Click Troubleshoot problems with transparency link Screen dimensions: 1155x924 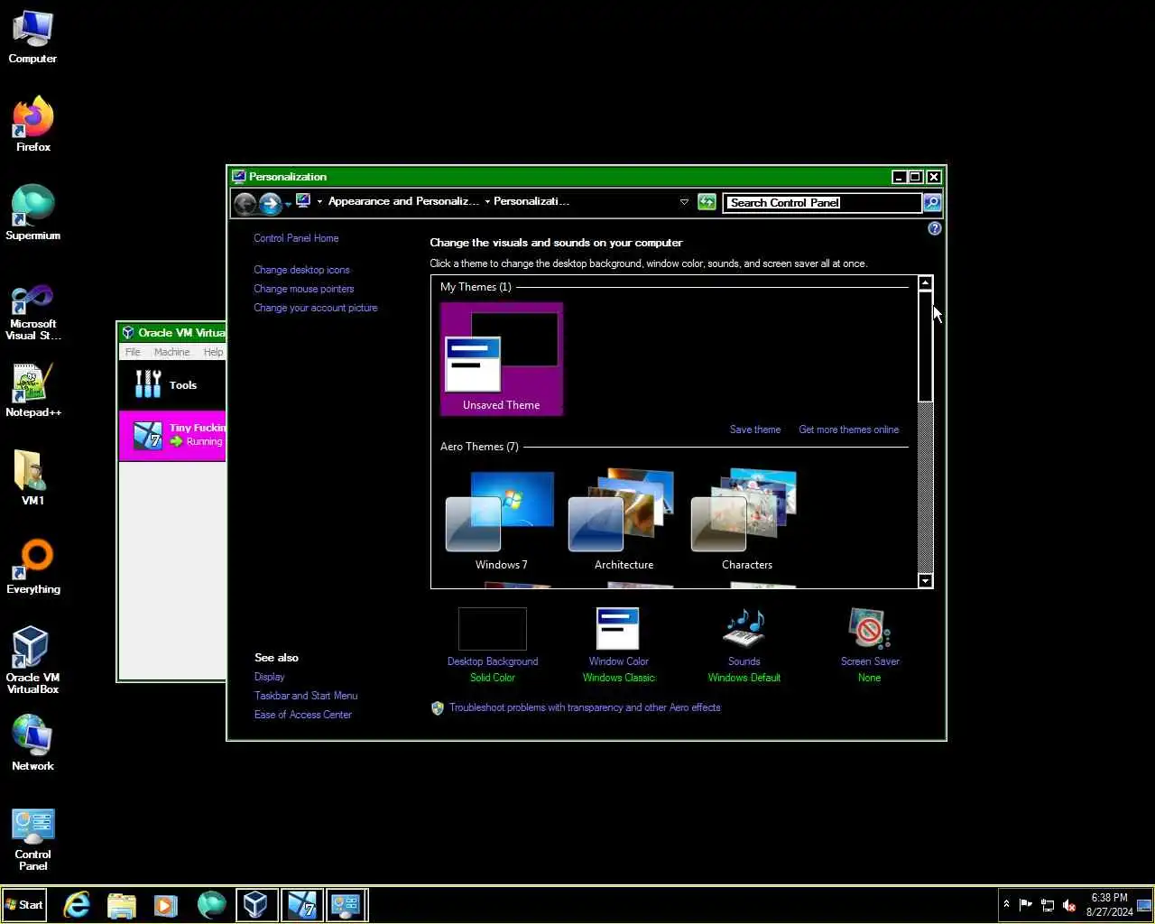click(585, 707)
